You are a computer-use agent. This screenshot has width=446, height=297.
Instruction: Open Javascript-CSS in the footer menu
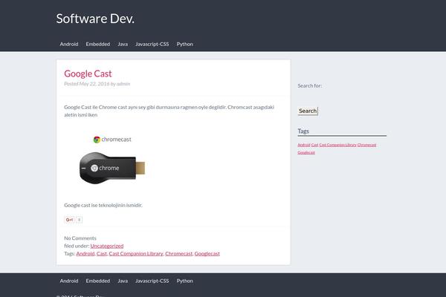click(x=152, y=281)
